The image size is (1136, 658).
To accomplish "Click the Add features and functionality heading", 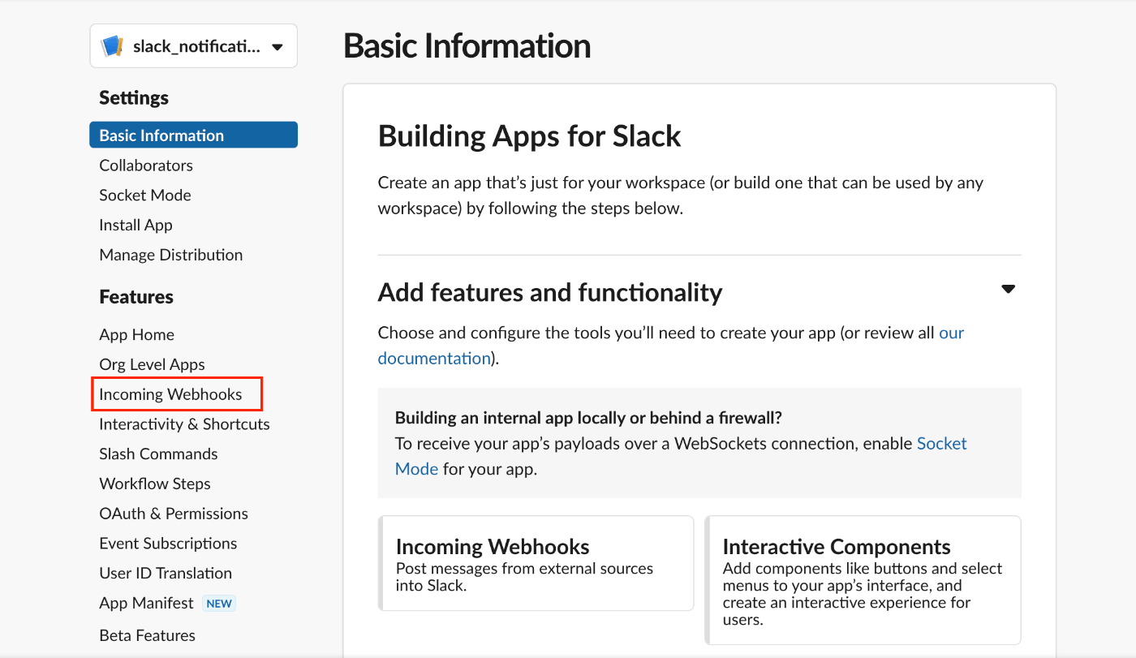I will (x=550, y=292).
